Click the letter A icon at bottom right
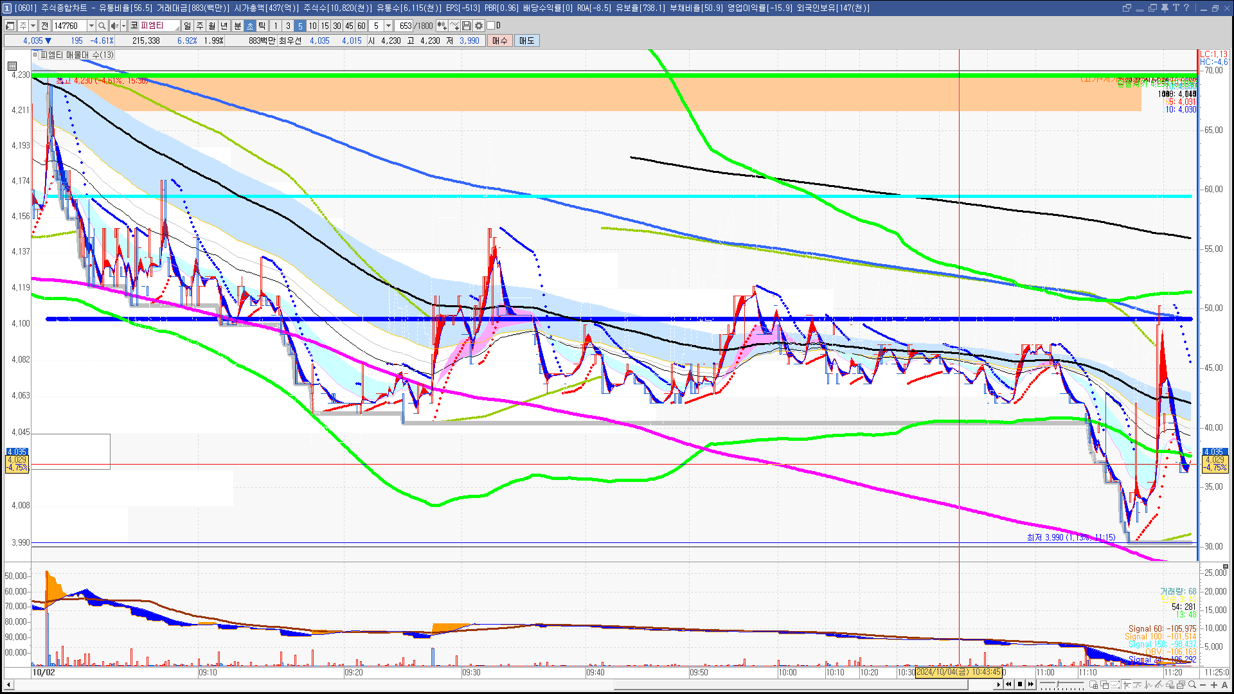 pyautogui.click(x=1224, y=685)
